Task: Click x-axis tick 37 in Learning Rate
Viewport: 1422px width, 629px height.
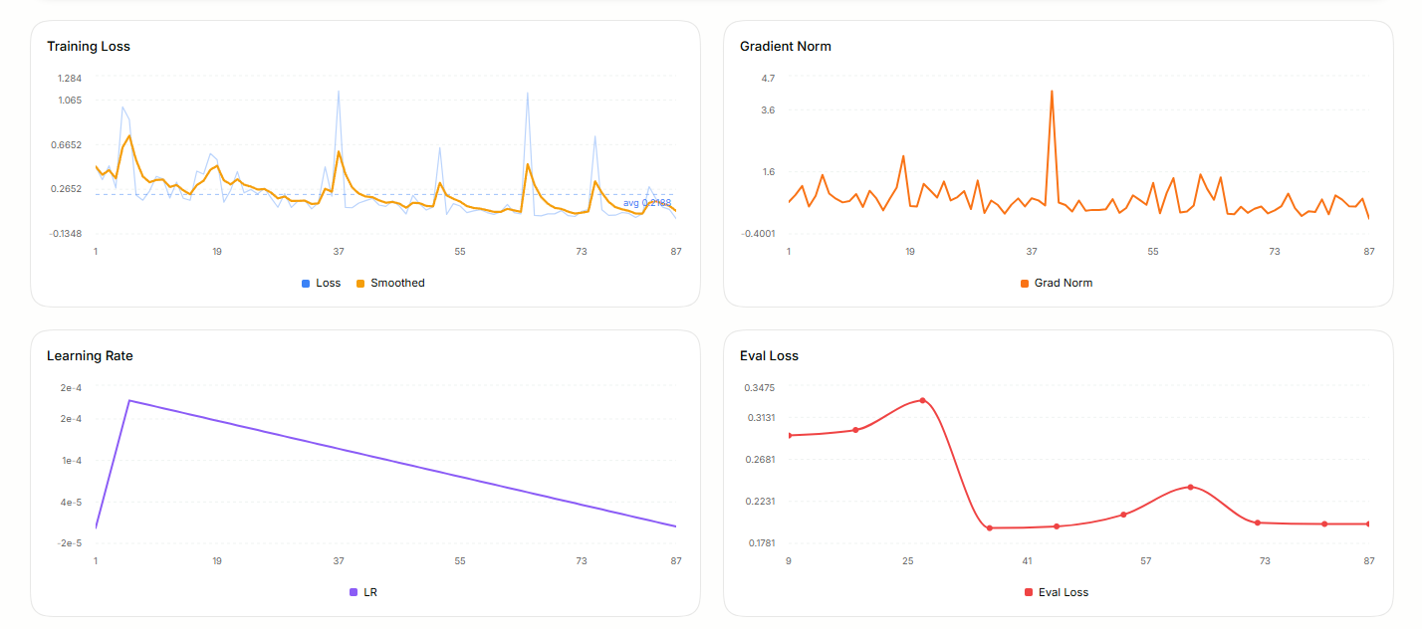Action: tap(339, 561)
